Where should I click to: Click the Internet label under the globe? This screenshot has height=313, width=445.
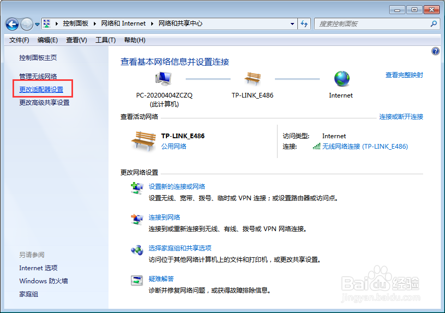click(x=341, y=95)
